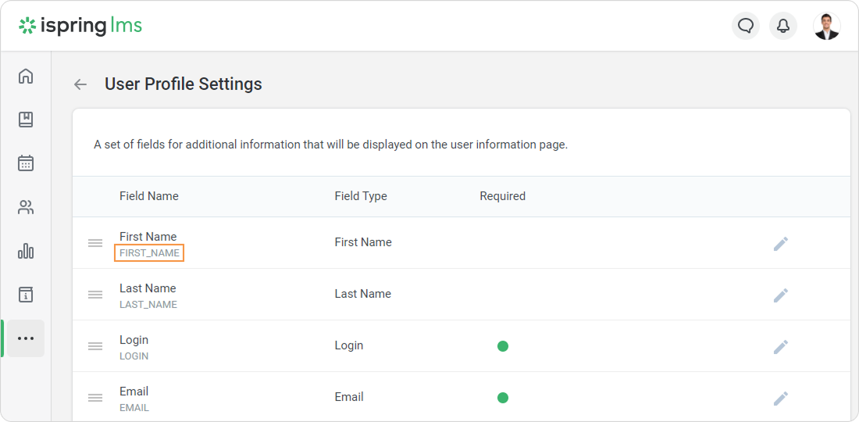Open the info archive icon in sidebar
The height and width of the screenshot is (422, 859).
(x=26, y=295)
